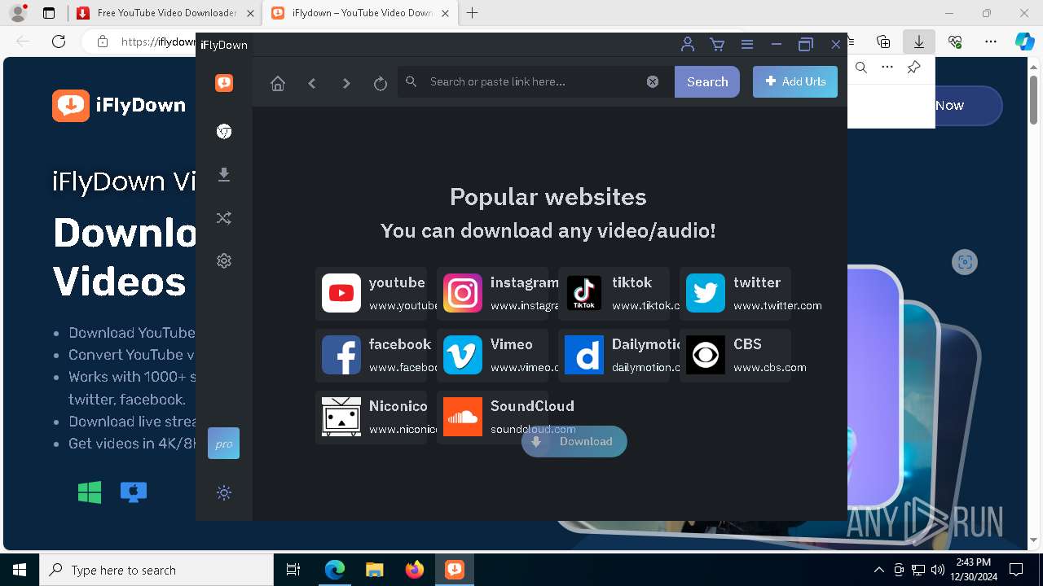This screenshot has width=1043, height=586.
Task: Search in Edge downloads flyout
Action: [861, 68]
